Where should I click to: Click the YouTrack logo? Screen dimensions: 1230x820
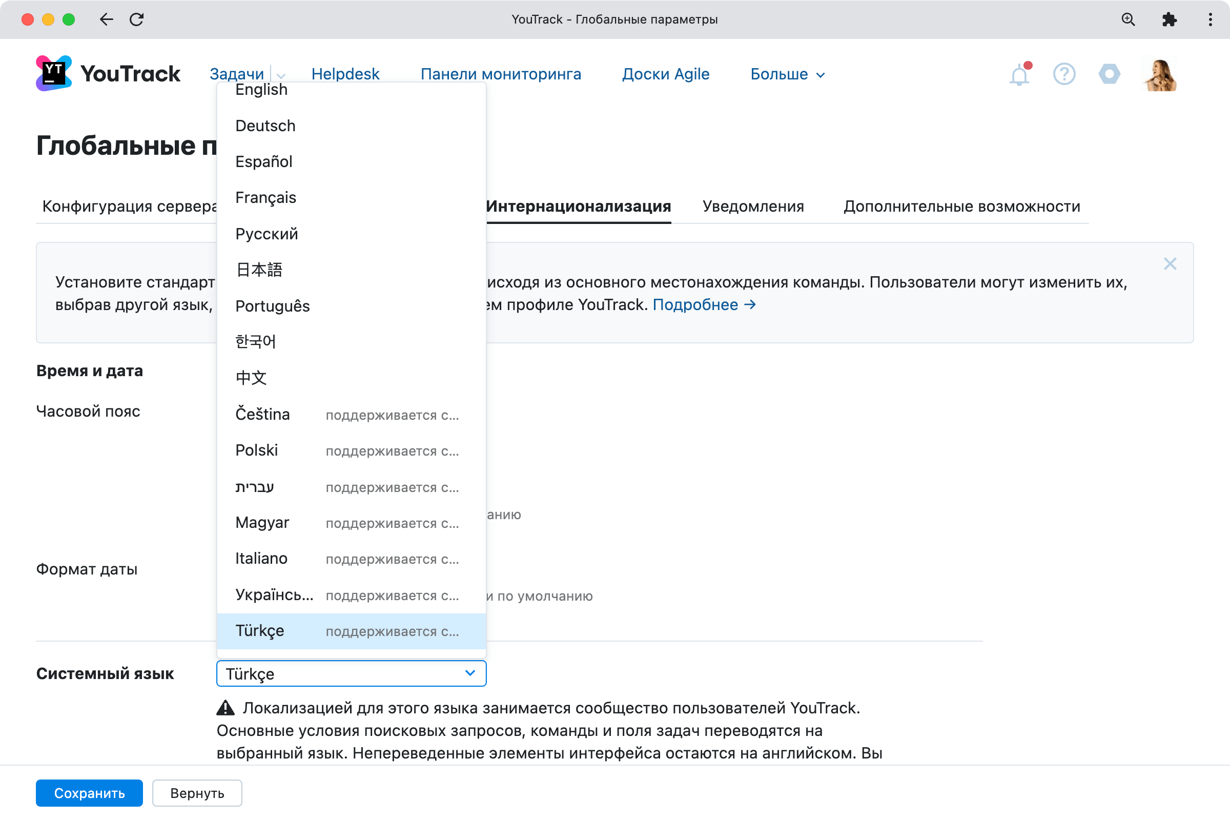pos(107,73)
